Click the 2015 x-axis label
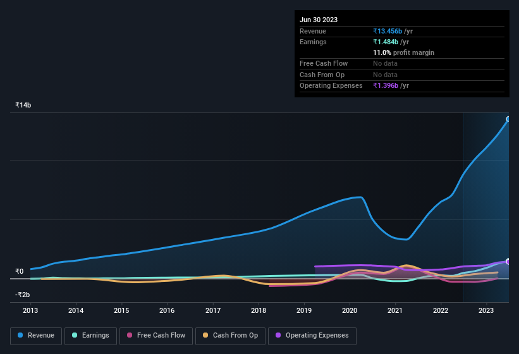The height and width of the screenshot is (354, 519). pyautogui.click(x=121, y=310)
